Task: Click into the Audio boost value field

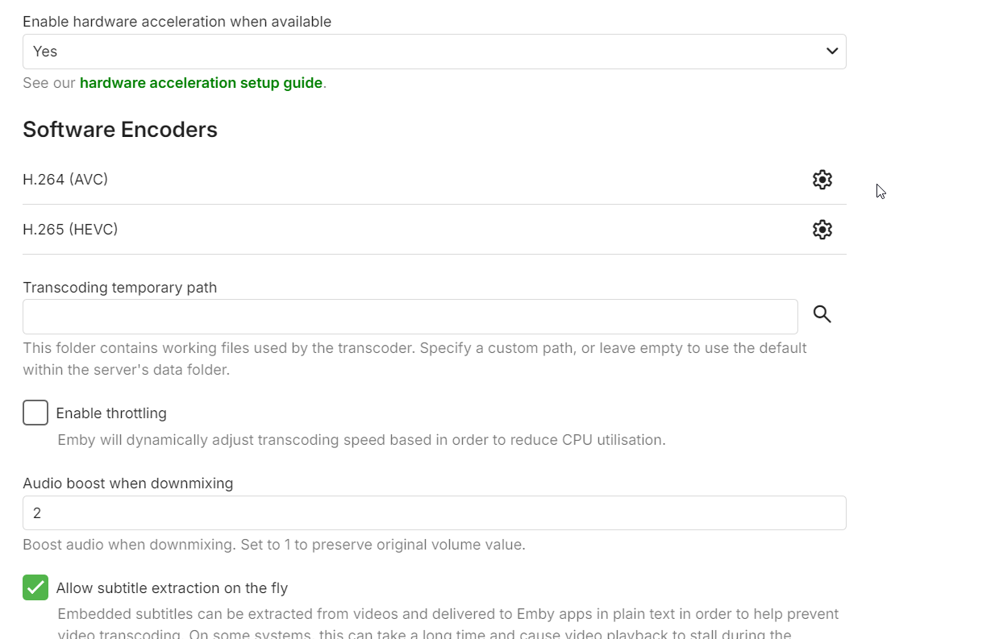Action: point(434,513)
